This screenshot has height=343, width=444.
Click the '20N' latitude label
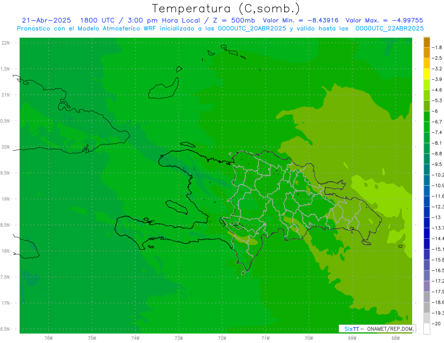click(5, 147)
